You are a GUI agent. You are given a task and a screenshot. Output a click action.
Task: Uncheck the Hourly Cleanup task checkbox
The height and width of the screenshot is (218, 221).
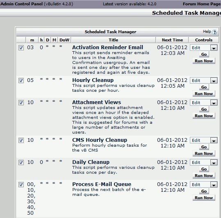click(21, 80)
